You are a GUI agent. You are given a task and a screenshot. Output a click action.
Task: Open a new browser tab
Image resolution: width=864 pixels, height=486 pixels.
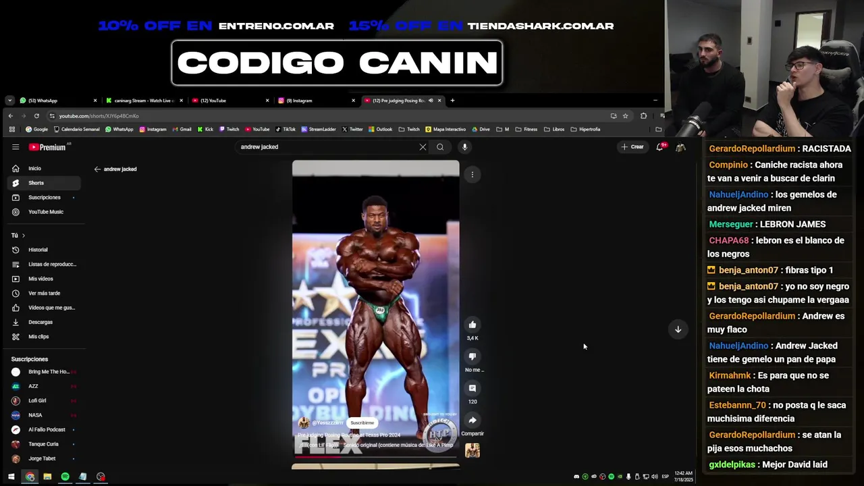(452, 101)
